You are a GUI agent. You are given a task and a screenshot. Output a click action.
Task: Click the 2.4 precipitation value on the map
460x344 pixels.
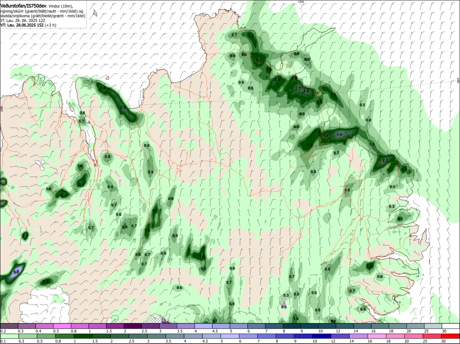tap(25, 236)
